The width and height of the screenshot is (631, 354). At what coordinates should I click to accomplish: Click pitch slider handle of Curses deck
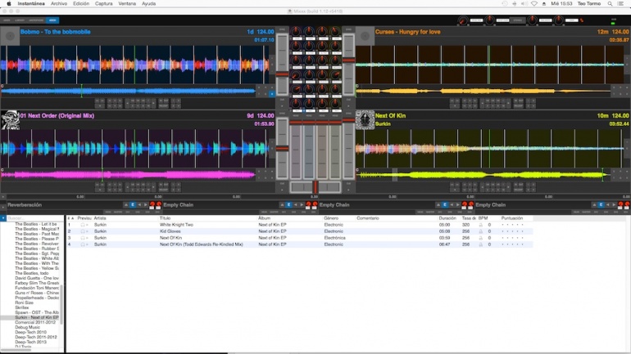(x=348, y=60)
